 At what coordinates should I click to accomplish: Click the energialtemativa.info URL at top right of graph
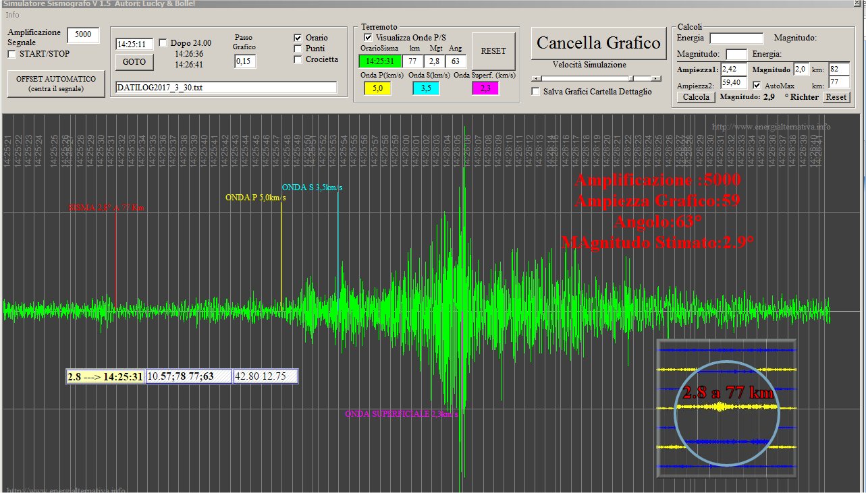(x=772, y=127)
